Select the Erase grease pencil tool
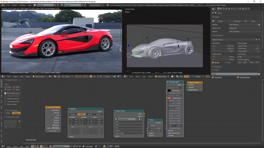Image resolution: width=264 pixels, height=148 pixels. (17, 87)
